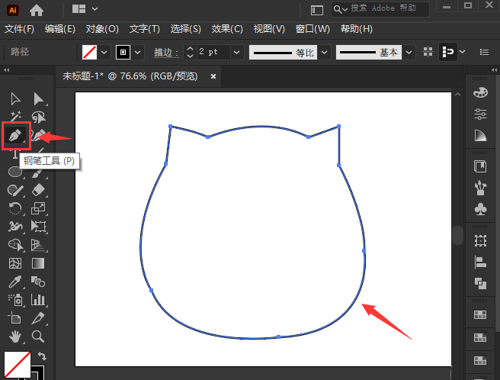Swap fill and stroke colors
The height and width of the screenshot is (380, 500).
pyautogui.click(x=43, y=356)
